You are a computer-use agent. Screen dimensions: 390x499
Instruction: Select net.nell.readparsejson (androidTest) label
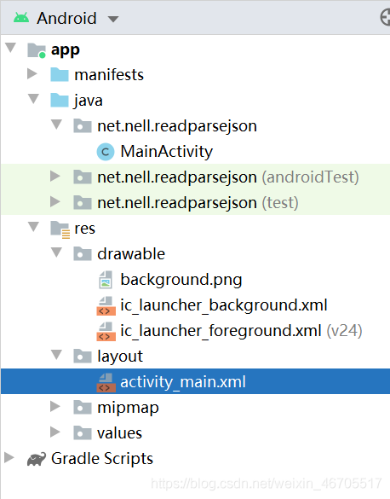[x=228, y=177]
